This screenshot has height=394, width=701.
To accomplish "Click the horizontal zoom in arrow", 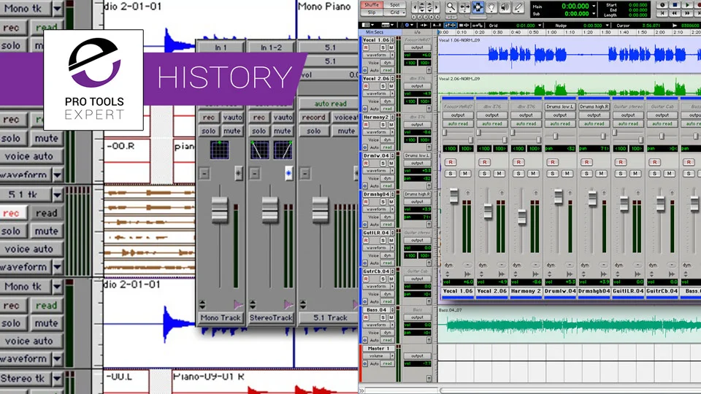I will point(437,7).
